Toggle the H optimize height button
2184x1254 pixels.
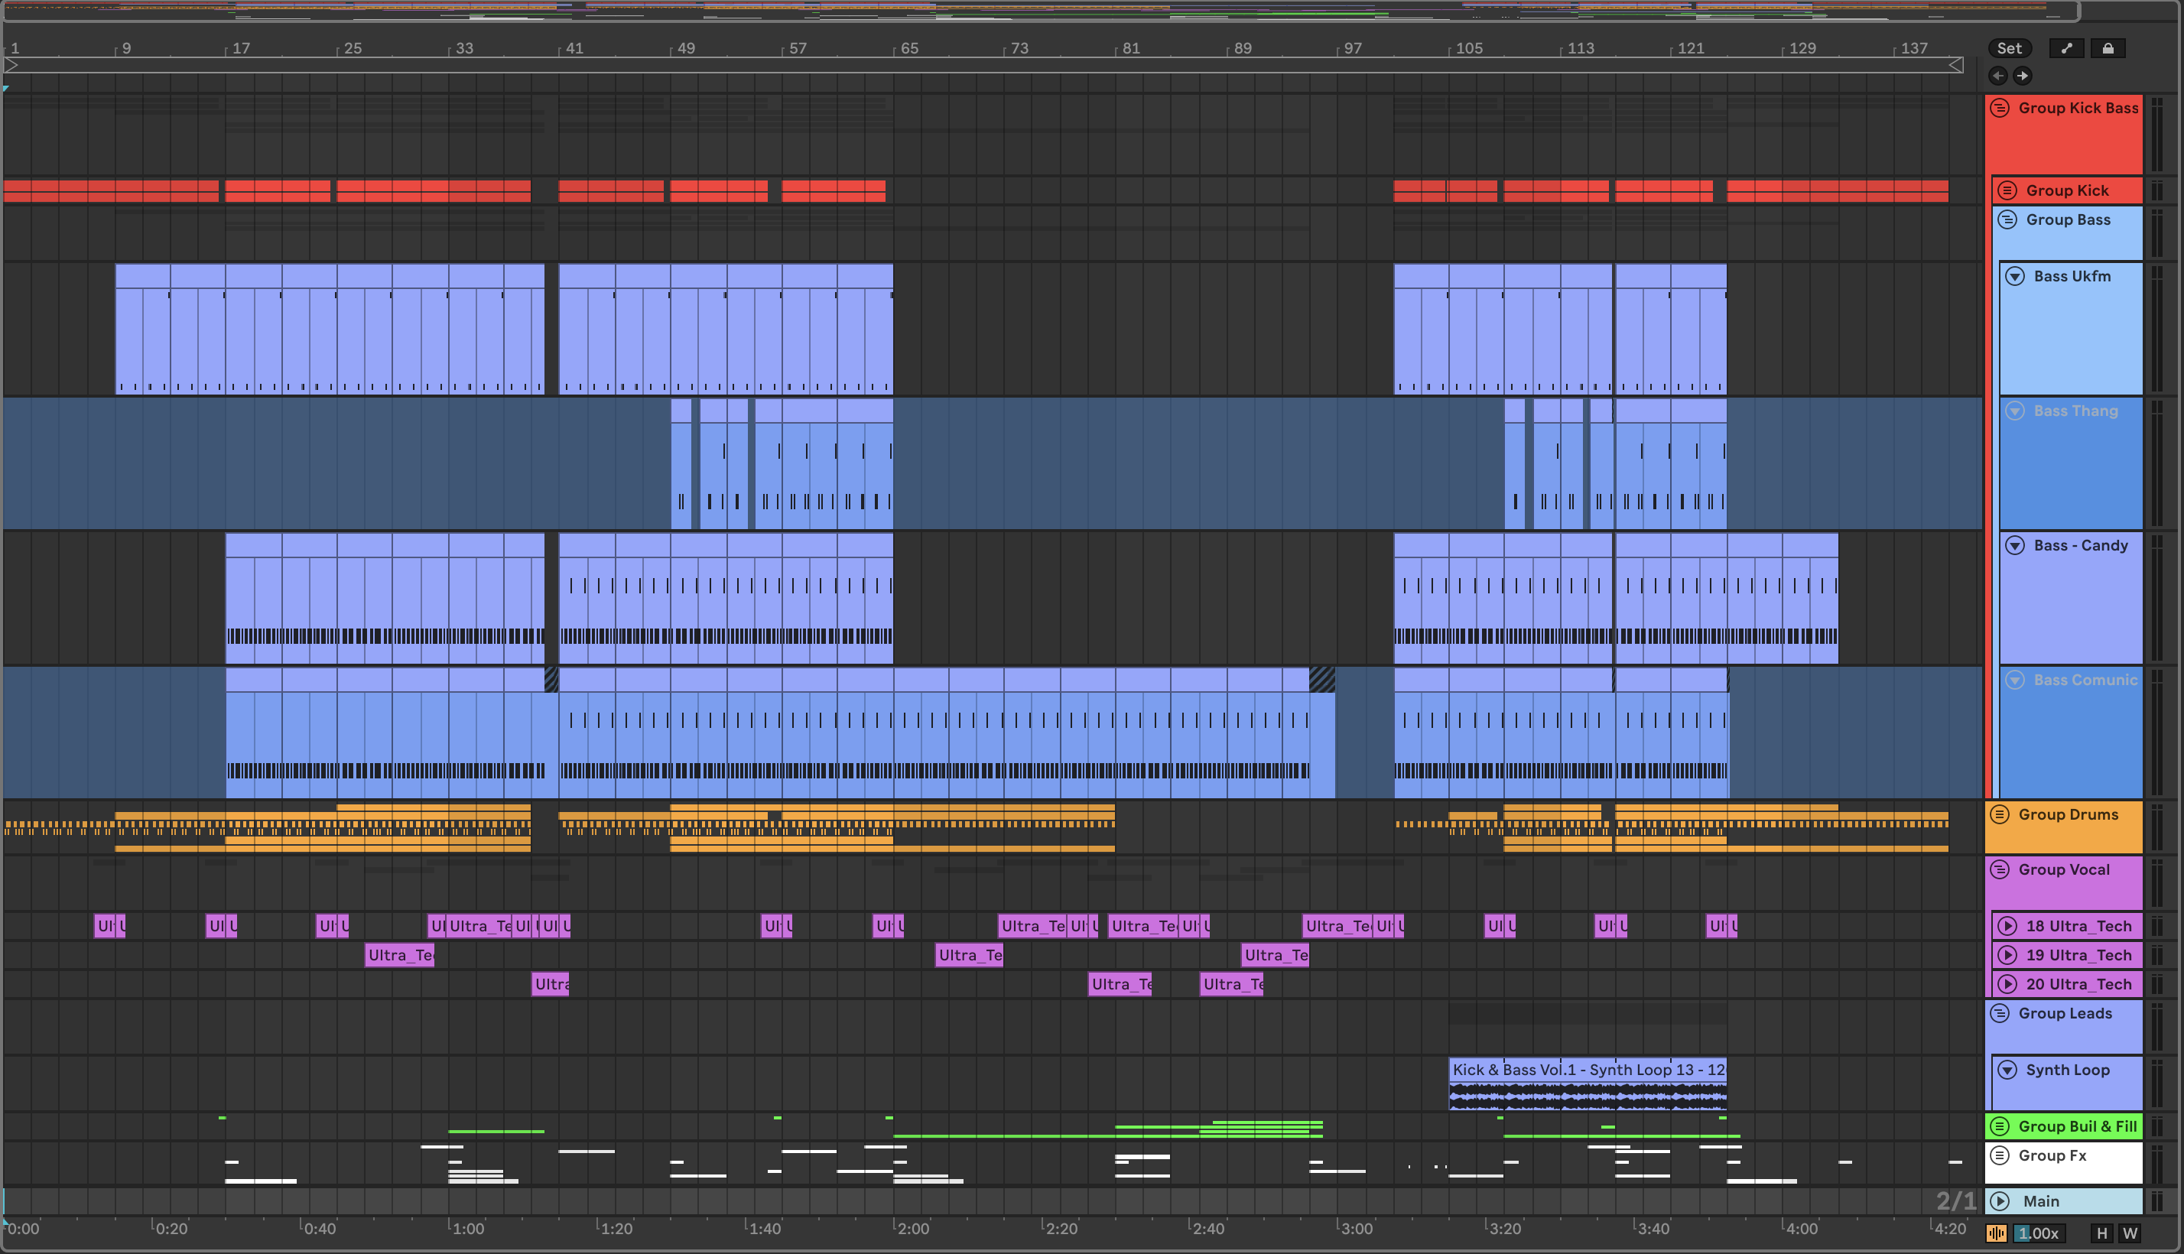[2101, 1233]
